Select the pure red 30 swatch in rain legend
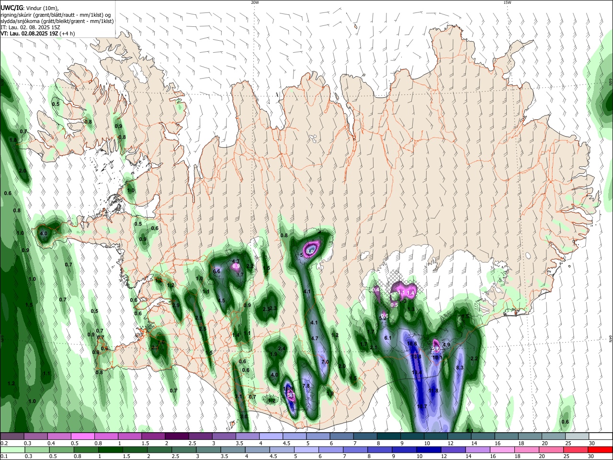The image size is (613, 460). pos(600,449)
